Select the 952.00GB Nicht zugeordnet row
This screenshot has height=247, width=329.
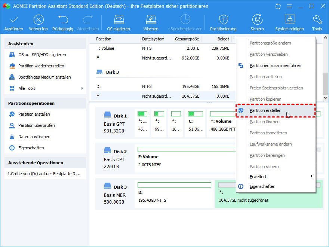coord(164,58)
